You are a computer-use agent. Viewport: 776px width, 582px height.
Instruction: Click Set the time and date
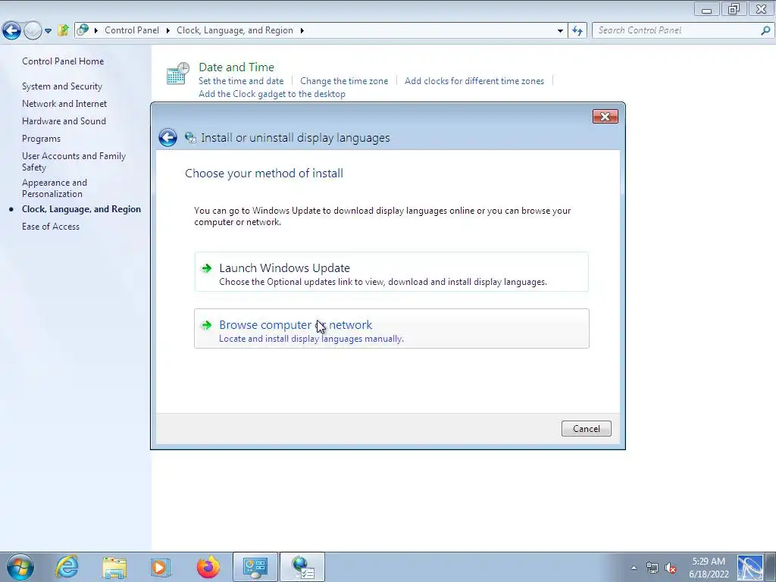pos(241,80)
